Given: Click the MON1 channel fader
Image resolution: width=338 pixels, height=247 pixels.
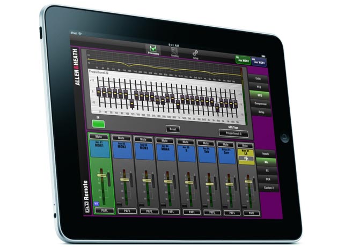Looking at the screenshot, I should [102, 175].
